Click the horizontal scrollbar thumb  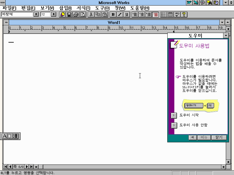[x=41, y=167]
